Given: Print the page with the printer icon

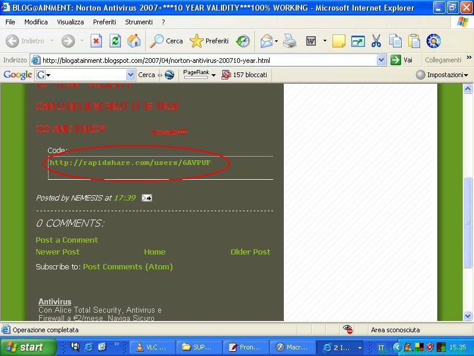Looking at the screenshot, I should (x=290, y=41).
